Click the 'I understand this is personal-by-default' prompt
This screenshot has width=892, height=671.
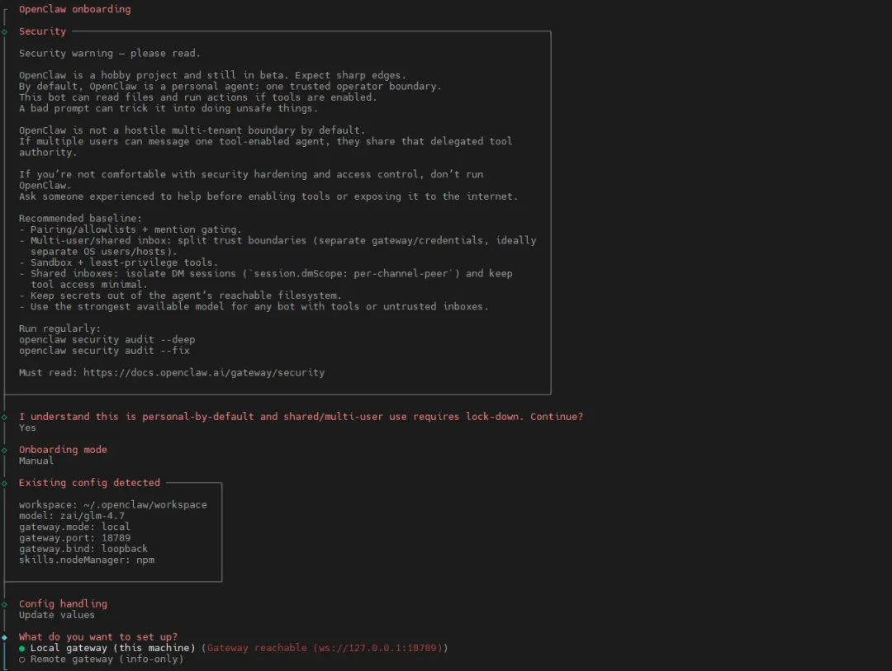(x=301, y=417)
